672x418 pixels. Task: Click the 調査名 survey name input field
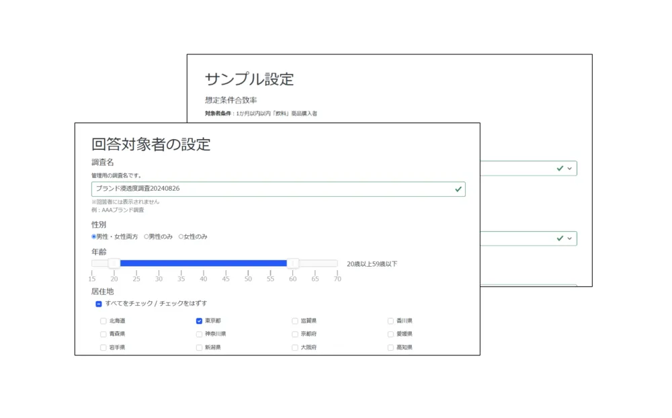click(269, 190)
